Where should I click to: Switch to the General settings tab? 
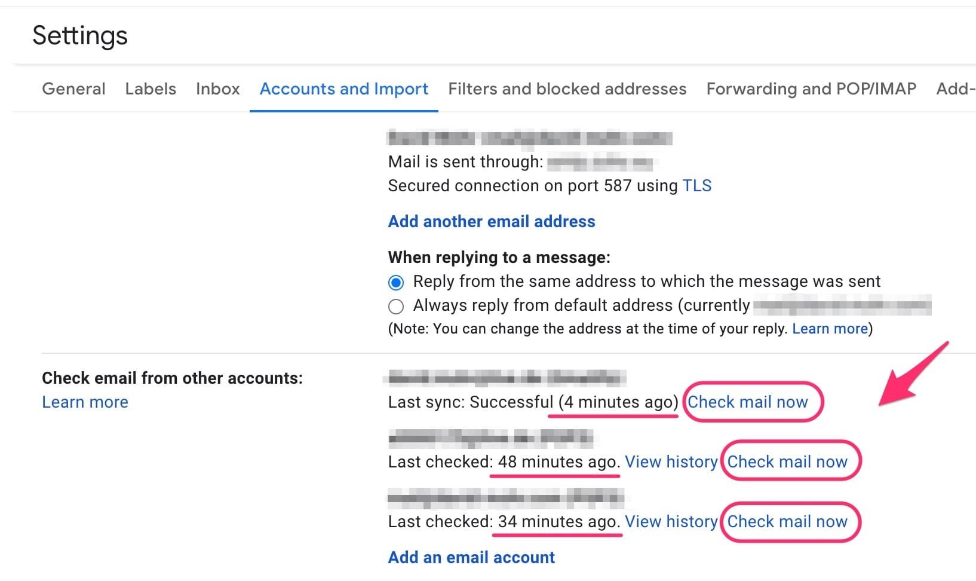[x=73, y=88]
